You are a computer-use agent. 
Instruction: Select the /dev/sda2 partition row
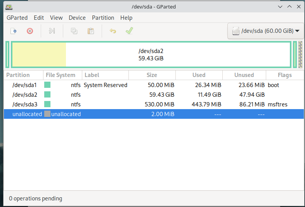pyautogui.click(x=154, y=95)
